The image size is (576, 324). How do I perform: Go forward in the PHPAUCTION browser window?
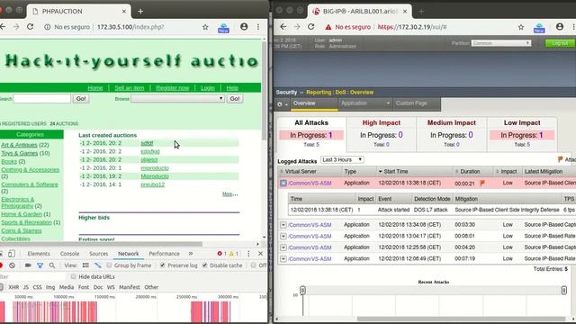(16, 27)
